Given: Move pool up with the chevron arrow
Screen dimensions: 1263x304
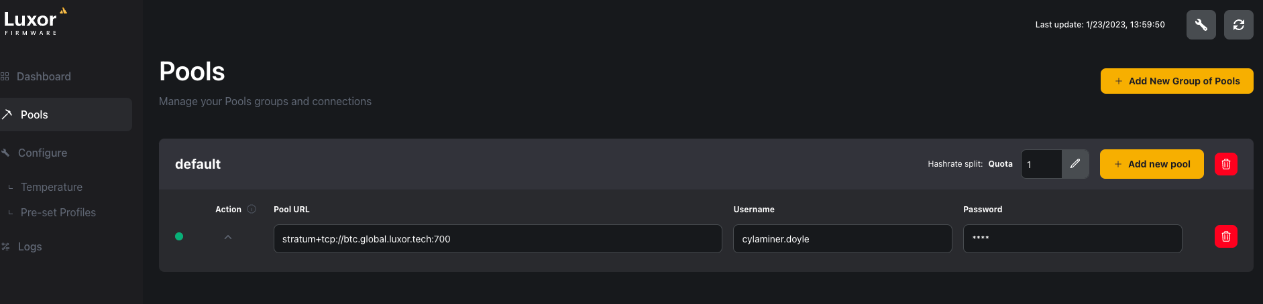Looking at the screenshot, I should point(228,237).
